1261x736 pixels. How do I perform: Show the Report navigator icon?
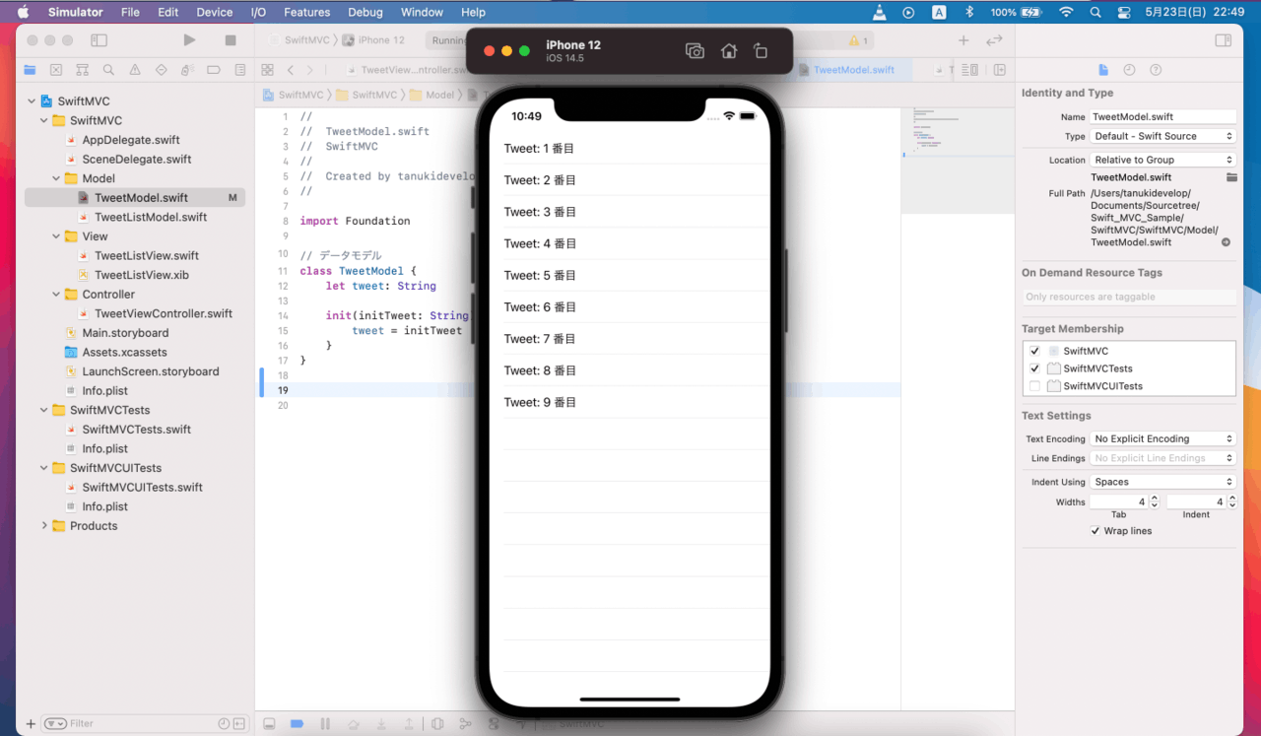(x=239, y=70)
